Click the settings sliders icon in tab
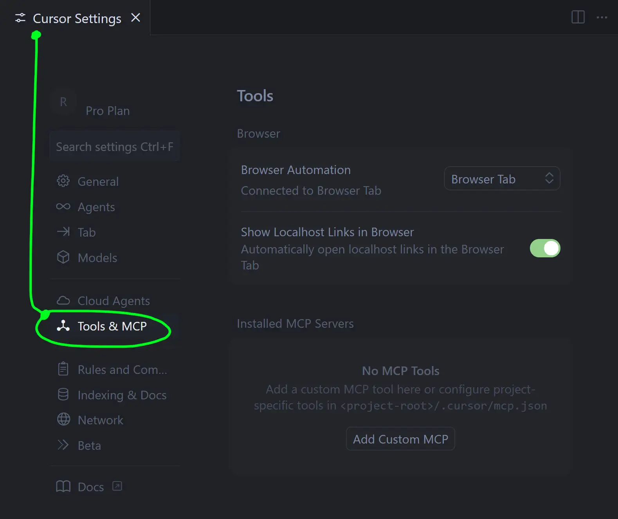The width and height of the screenshot is (618, 519). tap(20, 18)
